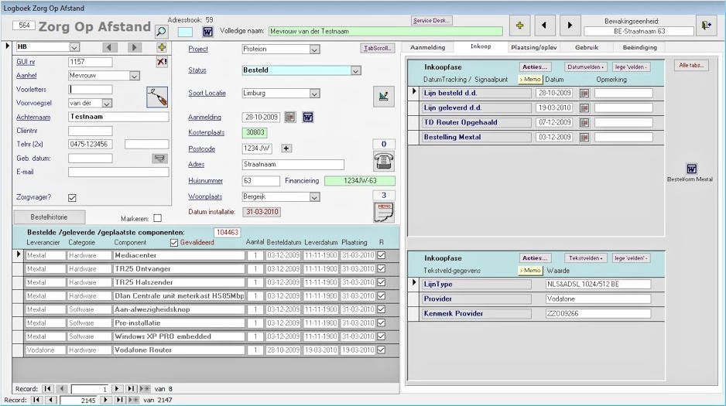Click the exit door icon
Screen dimensions: 726x406
[706, 26]
